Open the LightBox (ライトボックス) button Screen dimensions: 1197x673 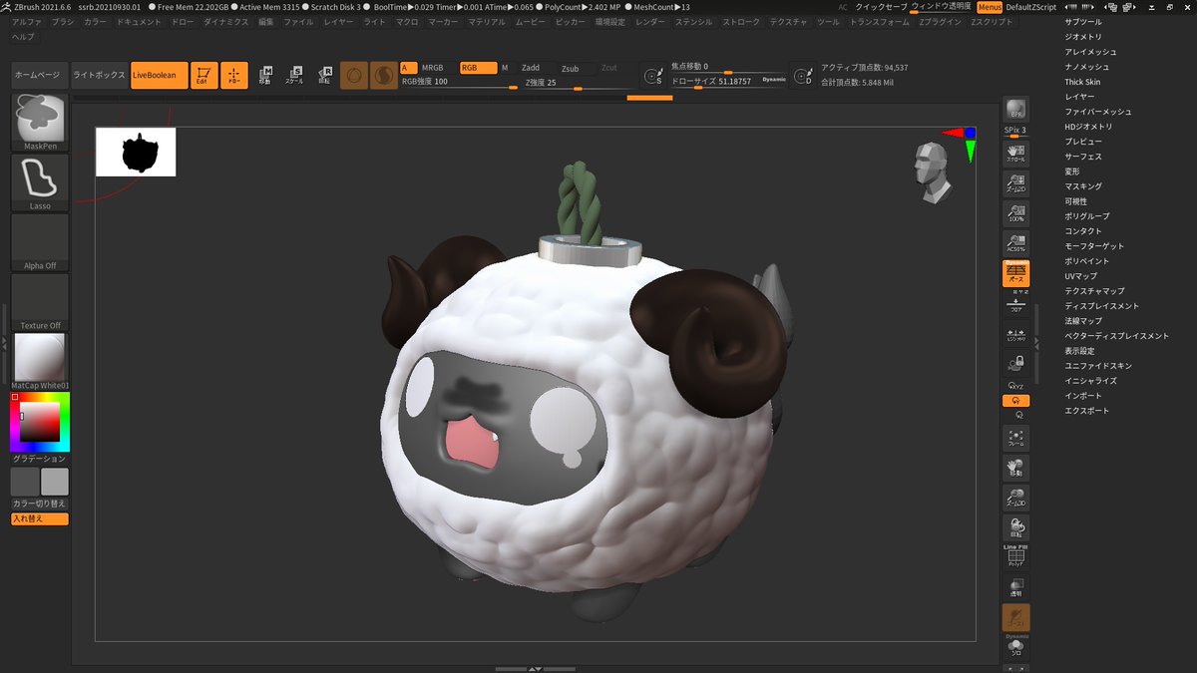(99, 75)
